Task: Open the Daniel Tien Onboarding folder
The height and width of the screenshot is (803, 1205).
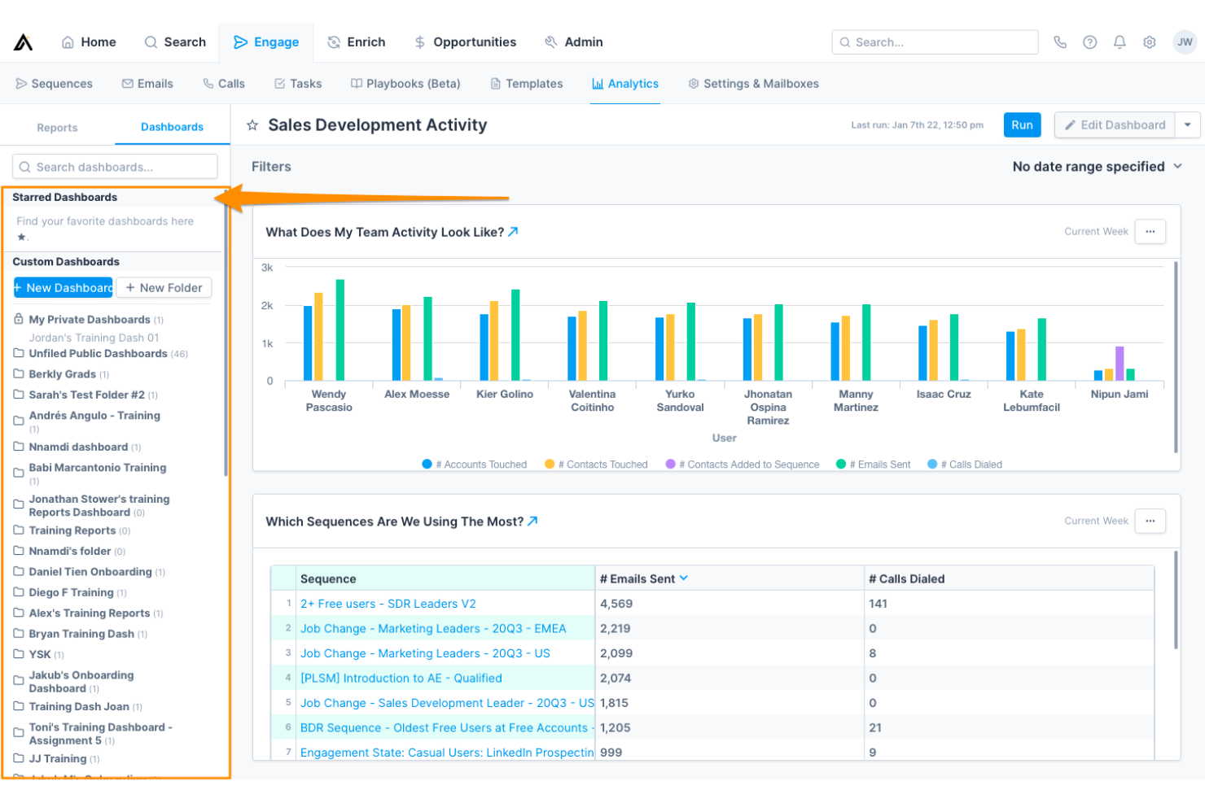Action: pyautogui.click(x=90, y=572)
